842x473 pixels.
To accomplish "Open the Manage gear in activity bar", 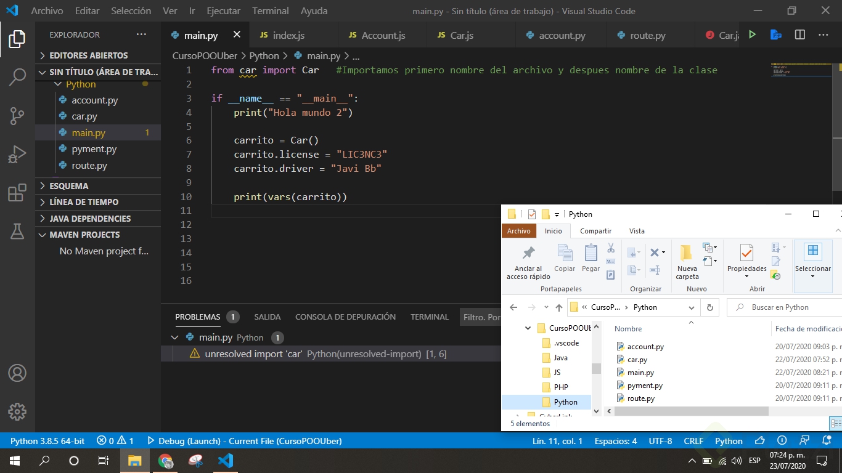I will (17, 411).
